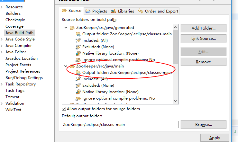Open Project References page
This screenshot has height=142, width=238.
[x=23, y=71]
